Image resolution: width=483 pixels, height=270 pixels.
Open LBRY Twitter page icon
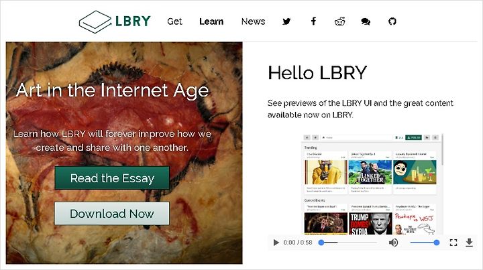286,21
